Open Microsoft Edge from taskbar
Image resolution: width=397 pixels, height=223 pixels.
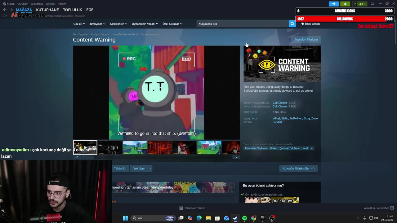199,218
